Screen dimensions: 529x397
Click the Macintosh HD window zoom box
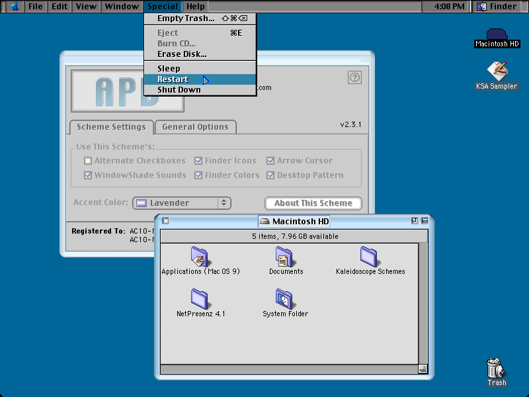[x=415, y=220]
